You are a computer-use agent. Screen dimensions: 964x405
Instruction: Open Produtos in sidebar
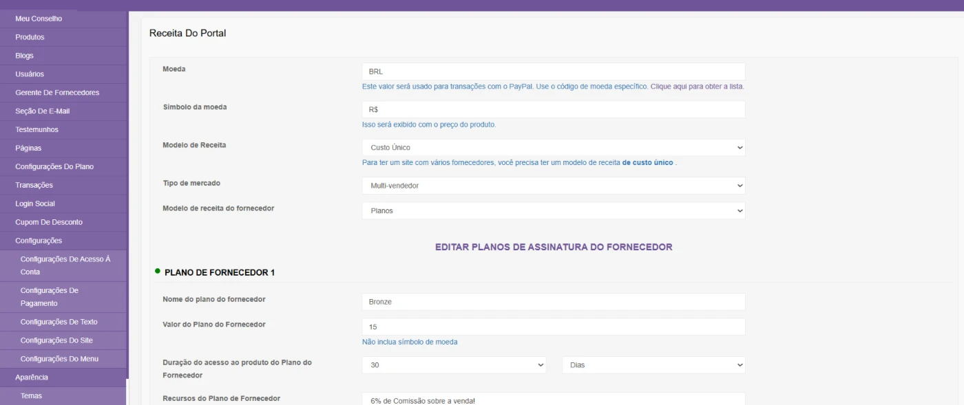tap(63, 37)
